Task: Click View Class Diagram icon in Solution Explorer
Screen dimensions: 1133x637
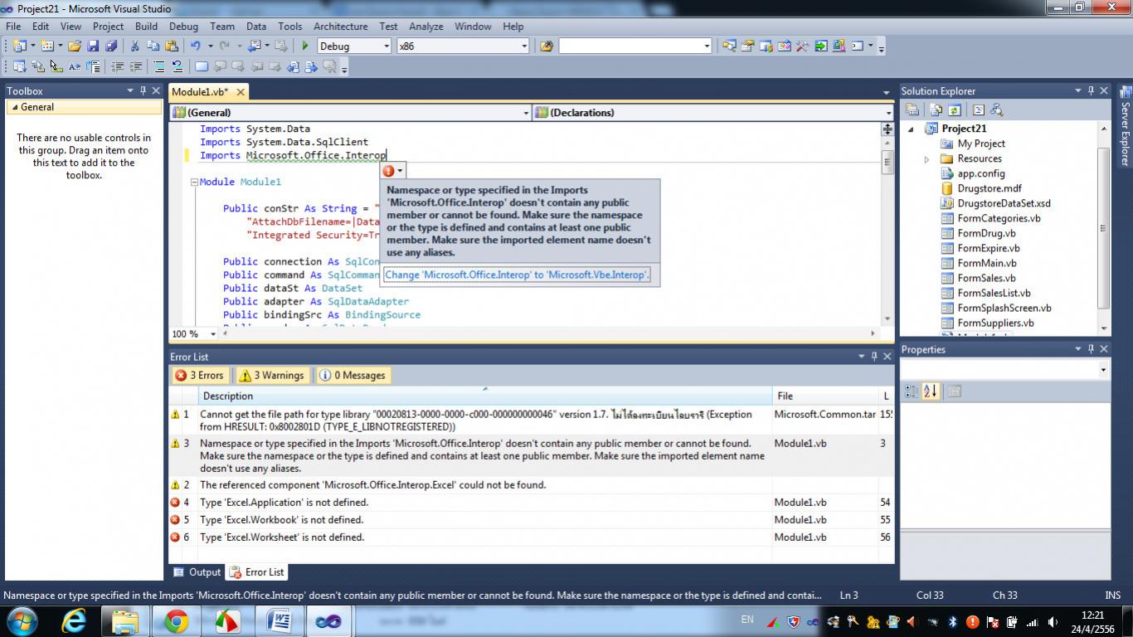Action: (x=997, y=109)
